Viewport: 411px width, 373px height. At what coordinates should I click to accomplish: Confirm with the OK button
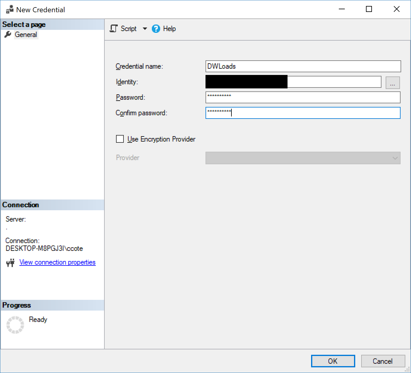pyautogui.click(x=333, y=361)
